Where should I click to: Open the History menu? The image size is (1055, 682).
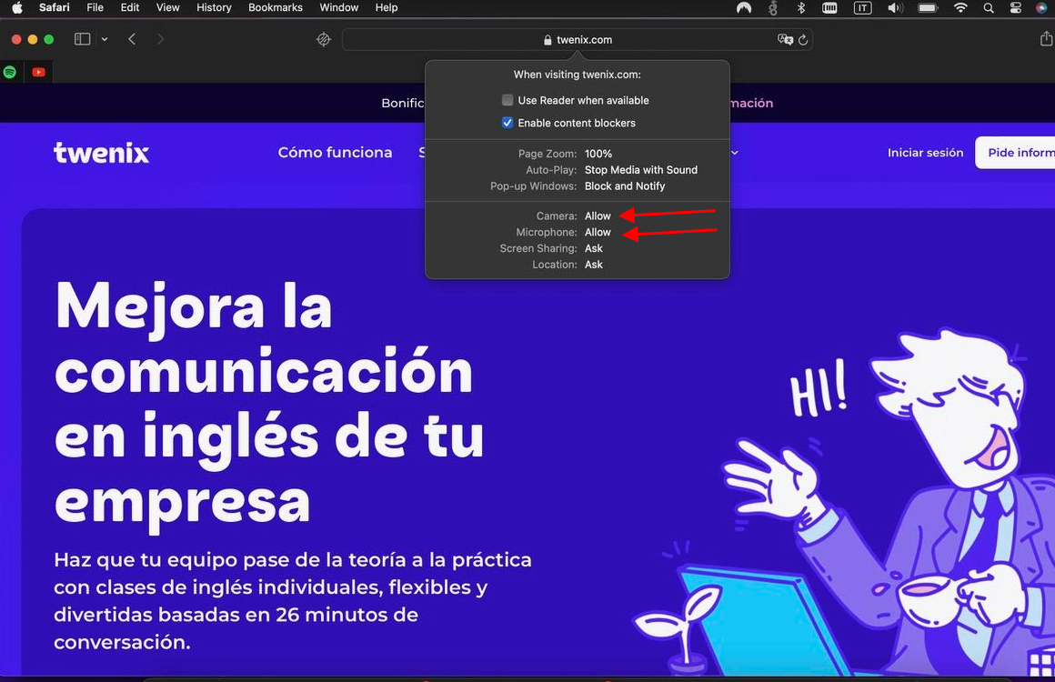pos(214,7)
